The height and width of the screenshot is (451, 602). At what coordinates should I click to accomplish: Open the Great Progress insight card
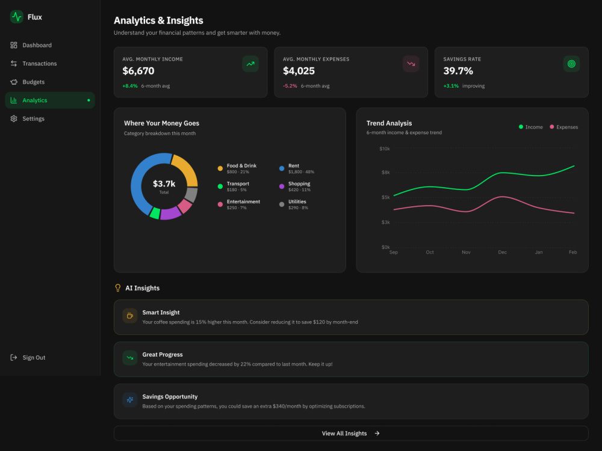coord(351,360)
